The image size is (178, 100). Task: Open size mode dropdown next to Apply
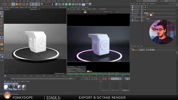coord(115,90)
